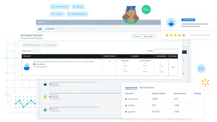This screenshot has width=217, height=122.
Task: Click the US flag beside the front product ASIN
Action: pyautogui.click(x=34, y=64)
